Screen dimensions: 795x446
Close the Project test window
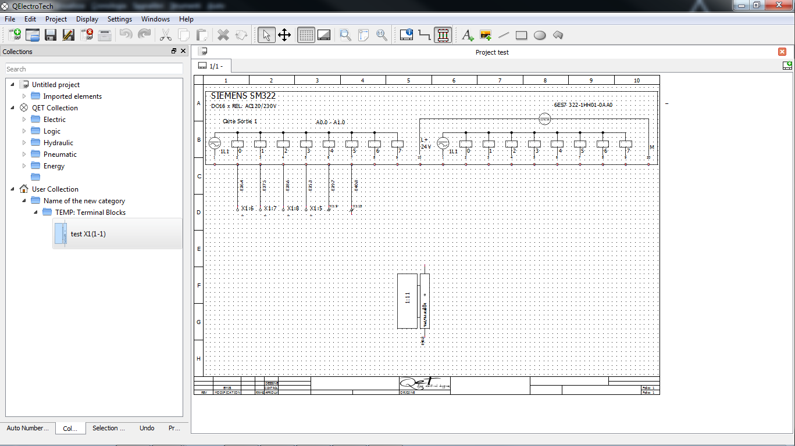click(x=782, y=52)
